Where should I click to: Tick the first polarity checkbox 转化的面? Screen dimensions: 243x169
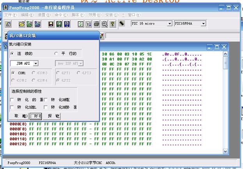pyautogui.click(x=12, y=100)
